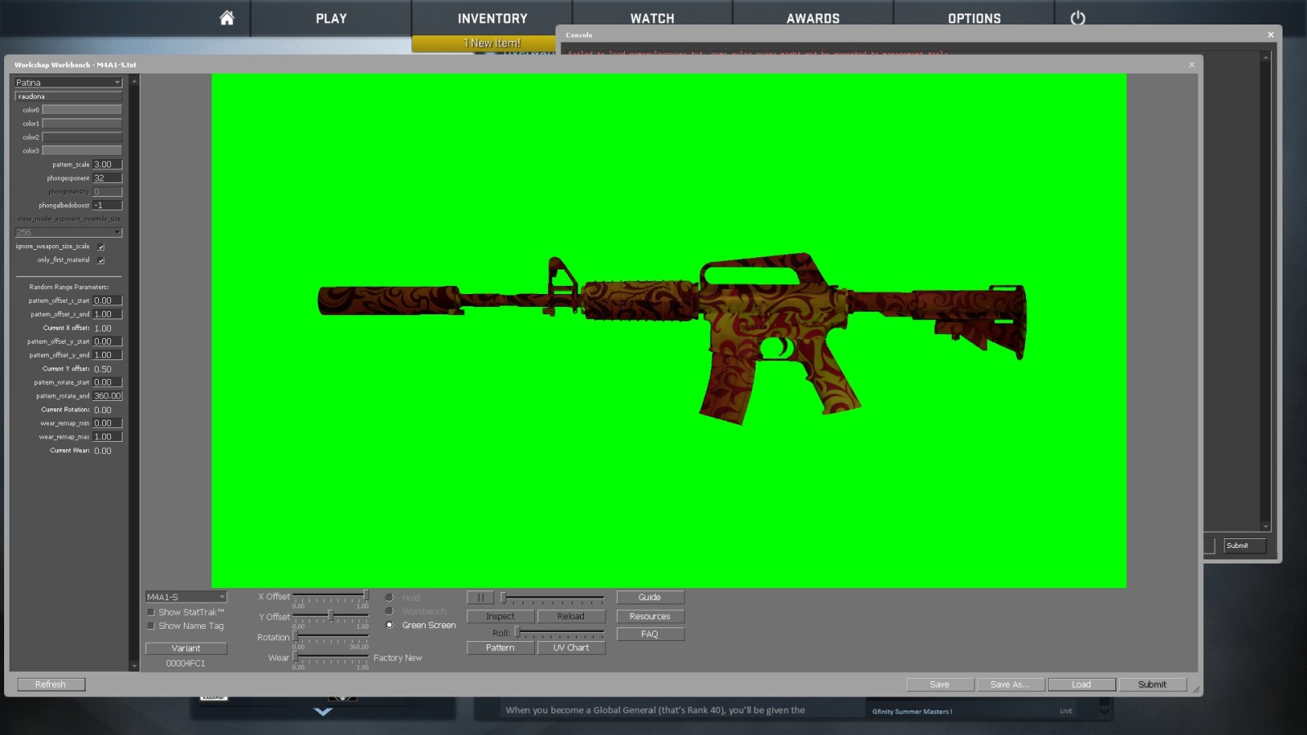The height and width of the screenshot is (735, 1307).
Task: Click the pattern_scale input field
Action: (x=107, y=164)
